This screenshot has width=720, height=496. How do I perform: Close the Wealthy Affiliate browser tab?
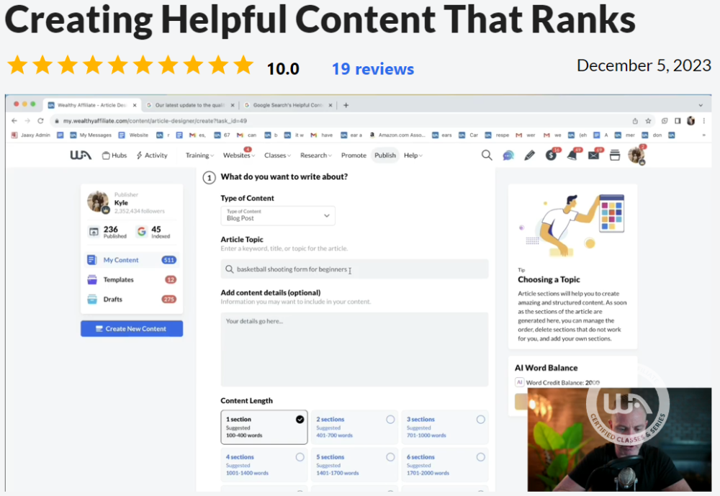tap(135, 105)
